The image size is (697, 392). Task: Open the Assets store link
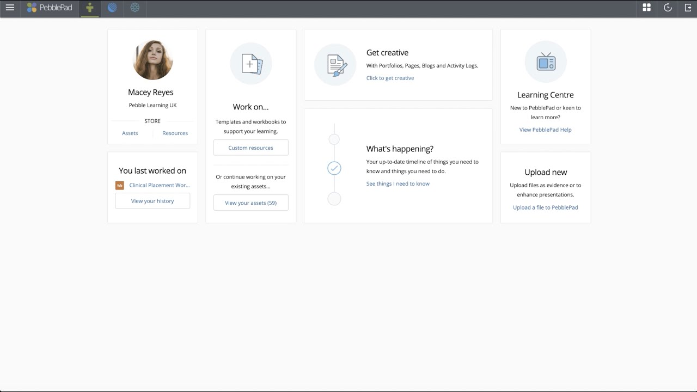pyautogui.click(x=130, y=133)
